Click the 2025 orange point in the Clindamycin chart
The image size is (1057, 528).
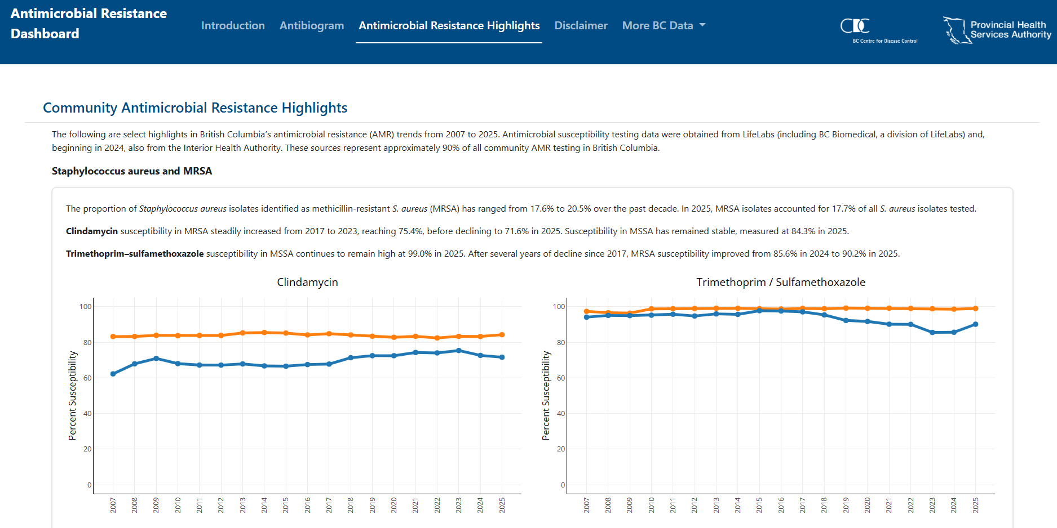tap(502, 335)
